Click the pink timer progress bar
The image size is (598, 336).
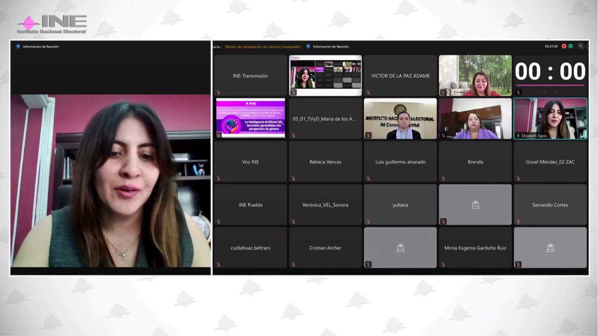[x=550, y=85]
